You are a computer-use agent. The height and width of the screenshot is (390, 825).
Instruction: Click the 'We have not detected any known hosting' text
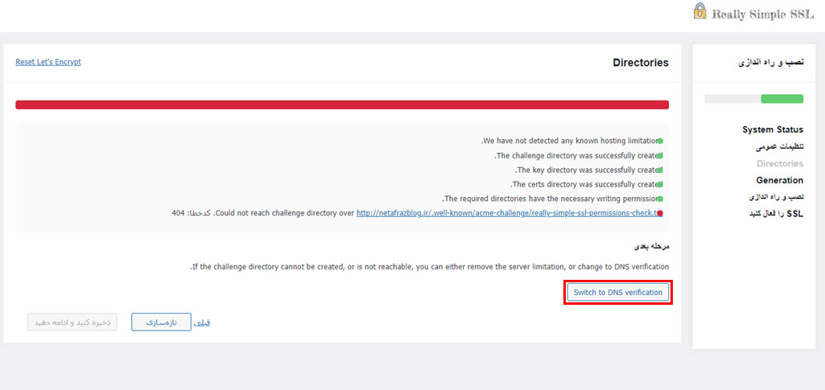[570, 142]
